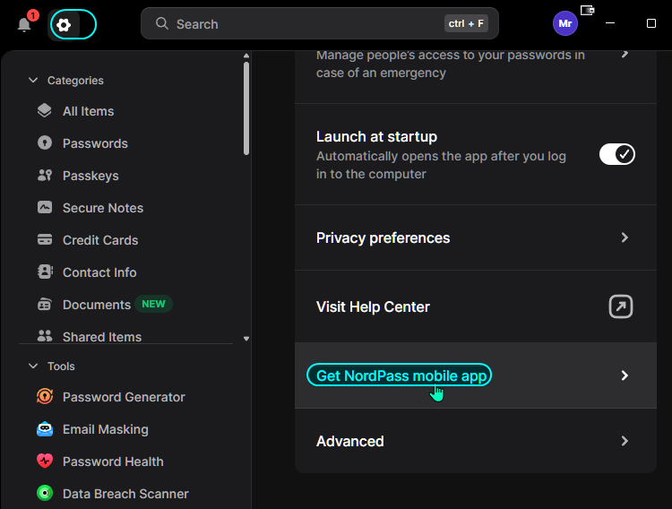Select the Email Masking icon
This screenshot has height=509, width=672.
click(45, 429)
